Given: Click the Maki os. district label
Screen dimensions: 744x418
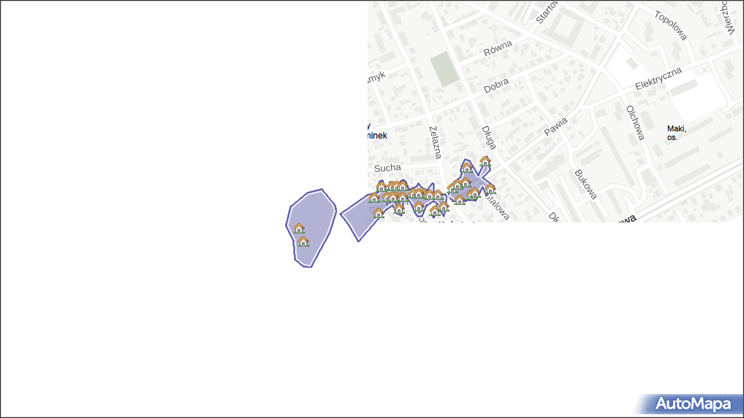Looking at the screenshot, I should (676, 132).
